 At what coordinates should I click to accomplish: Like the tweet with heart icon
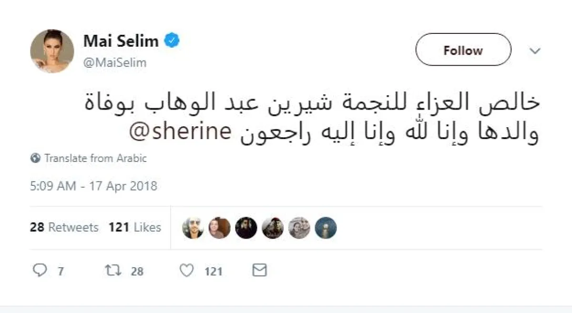point(187,271)
